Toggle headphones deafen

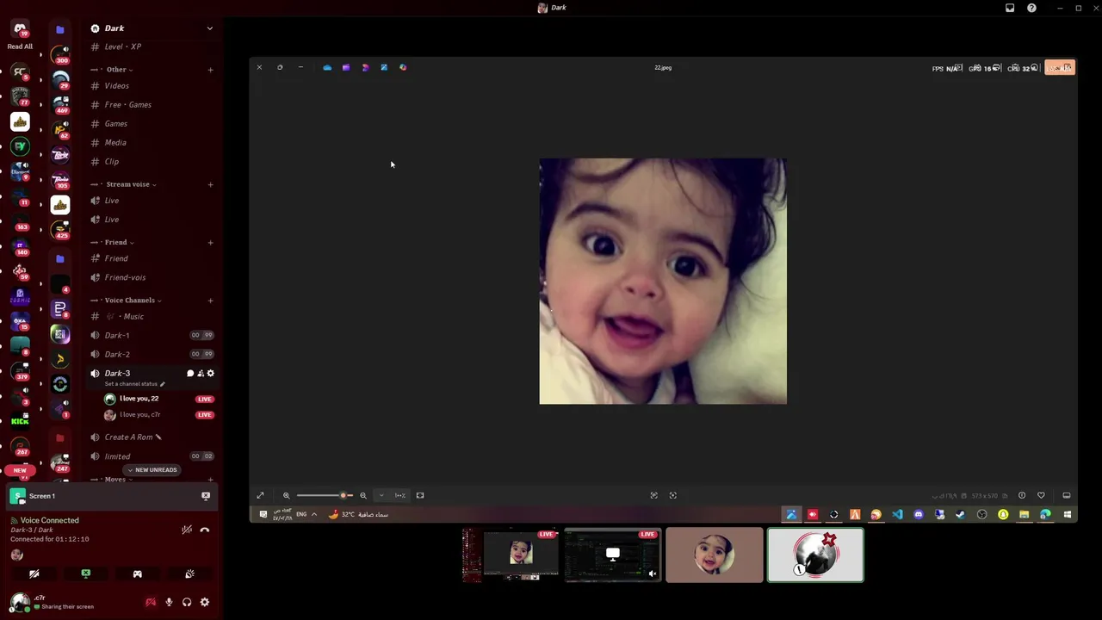187,602
